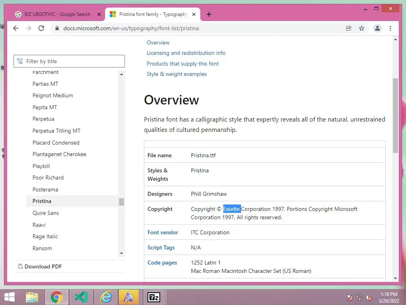The image size is (406, 305).
Task: Open the Font vendor link
Action: [x=163, y=232]
